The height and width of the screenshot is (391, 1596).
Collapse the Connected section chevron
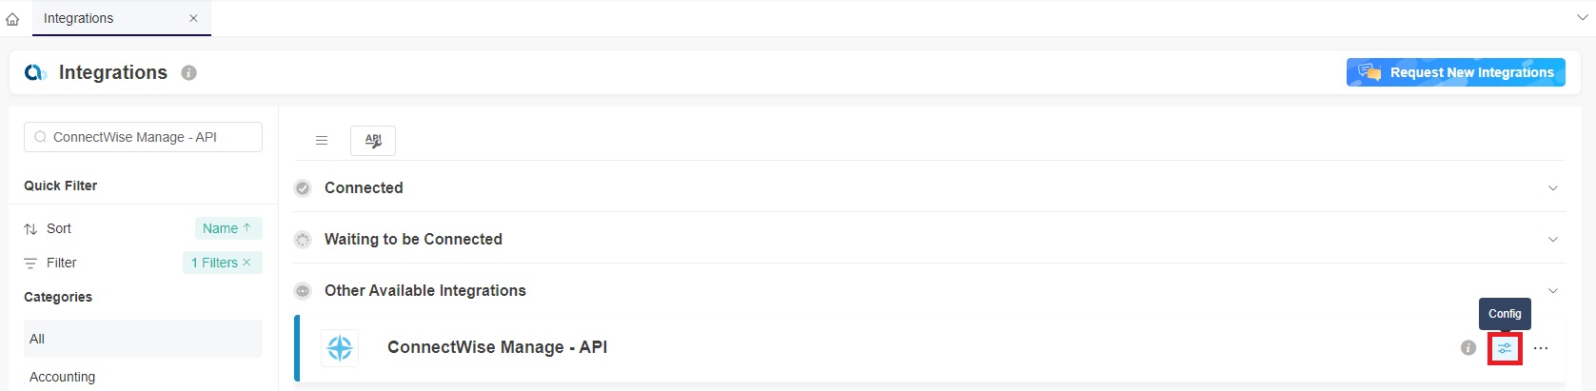(1553, 188)
